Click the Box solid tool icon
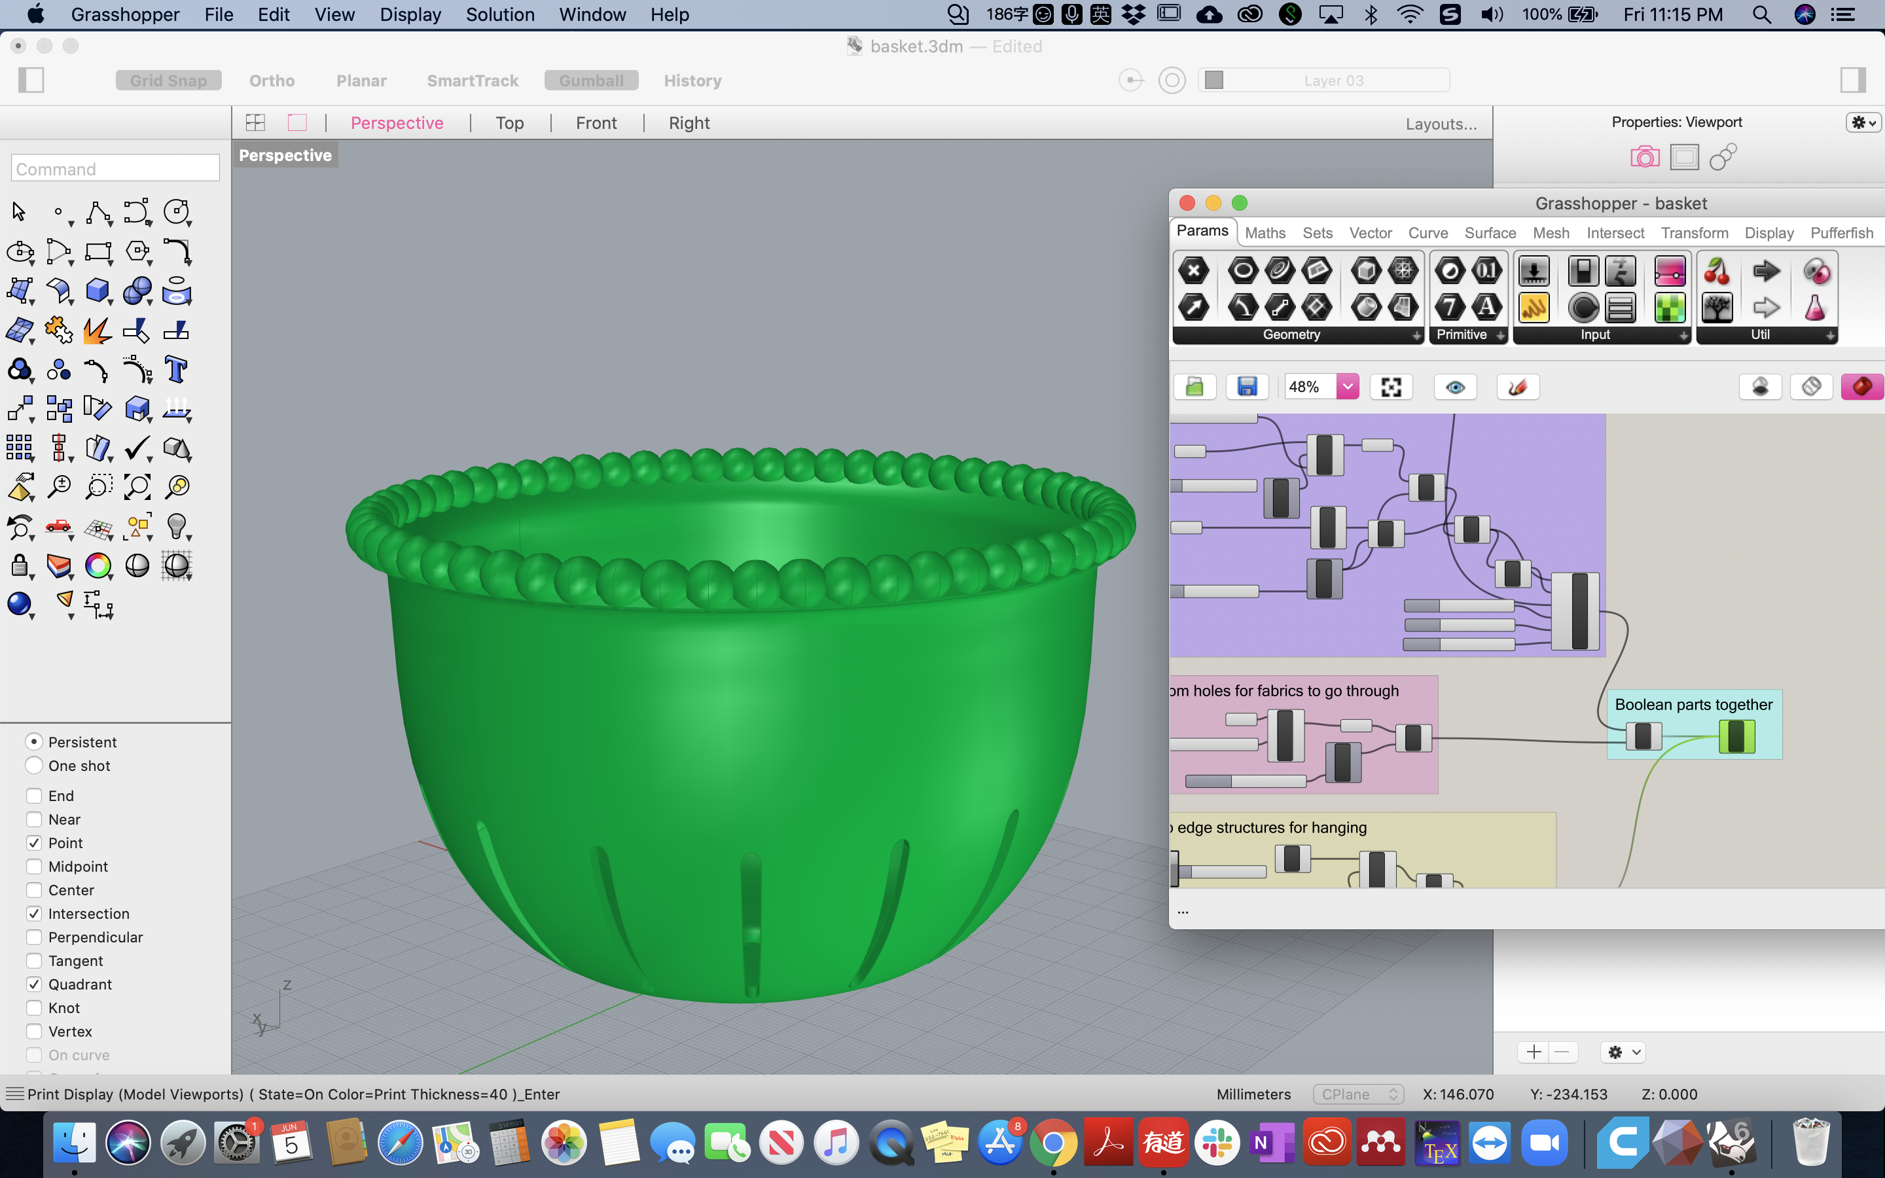Screen dimensions: 1885x1178 (x=98, y=290)
